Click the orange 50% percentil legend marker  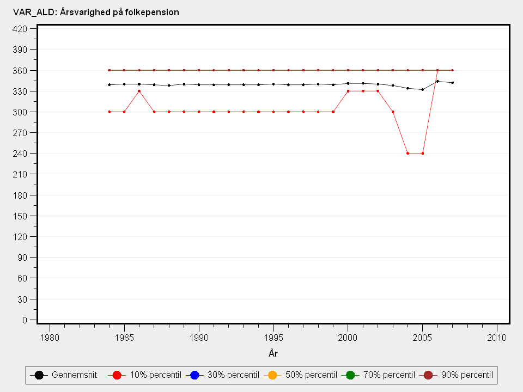tap(272, 375)
